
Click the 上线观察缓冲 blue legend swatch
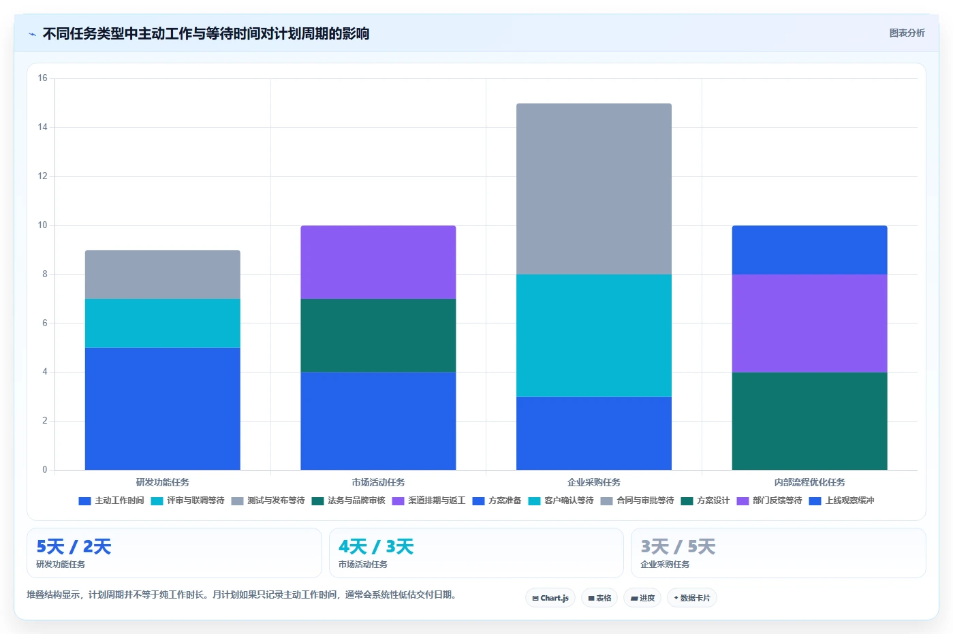coord(815,501)
